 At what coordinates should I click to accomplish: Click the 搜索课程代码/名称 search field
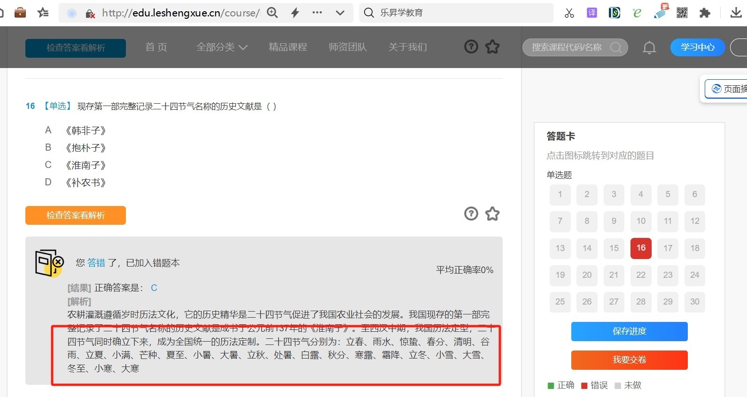pos(575,47)
